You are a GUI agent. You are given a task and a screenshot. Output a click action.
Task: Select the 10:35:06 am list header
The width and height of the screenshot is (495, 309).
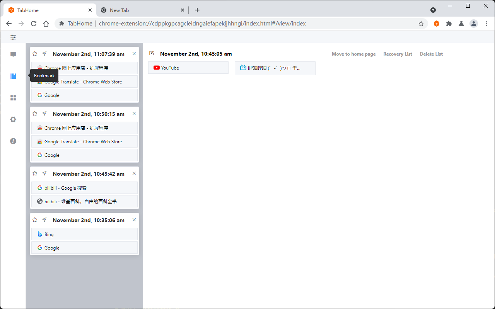coord(89,220)
